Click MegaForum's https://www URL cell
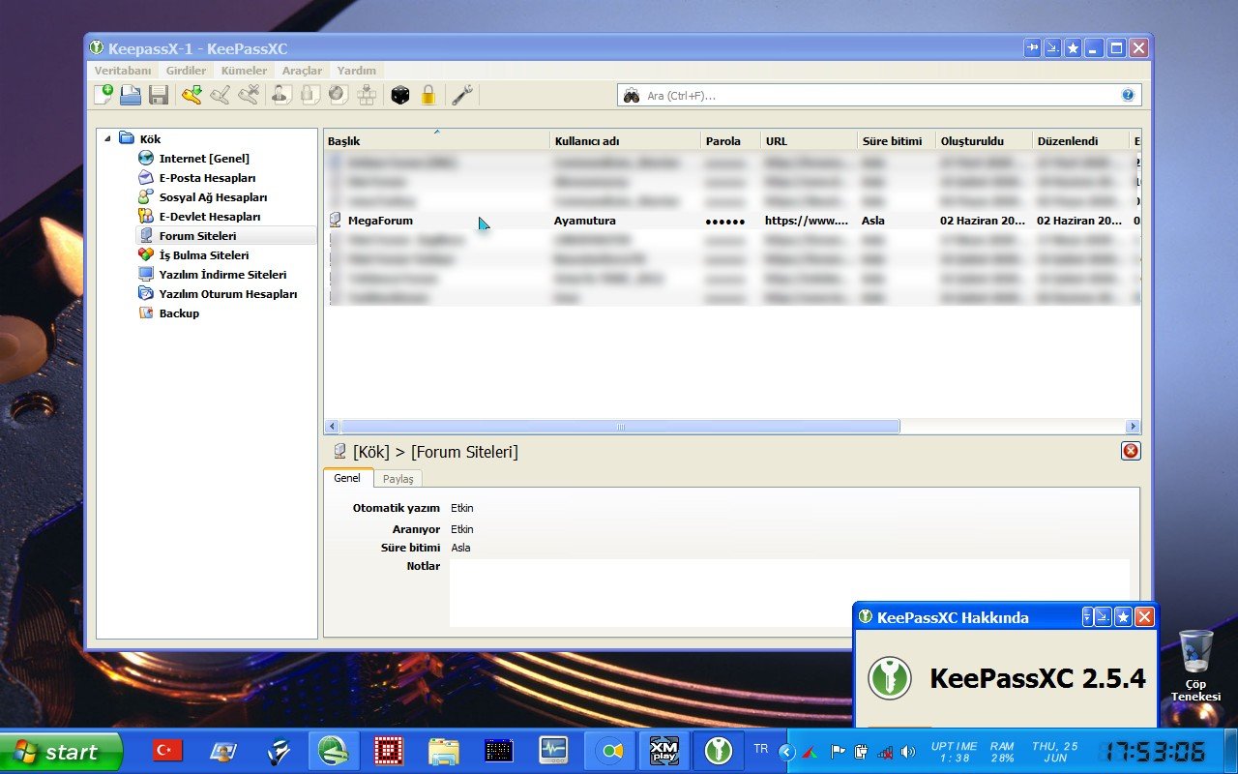This screenshot has width=1238, height=774. click(x=807, y=221)
